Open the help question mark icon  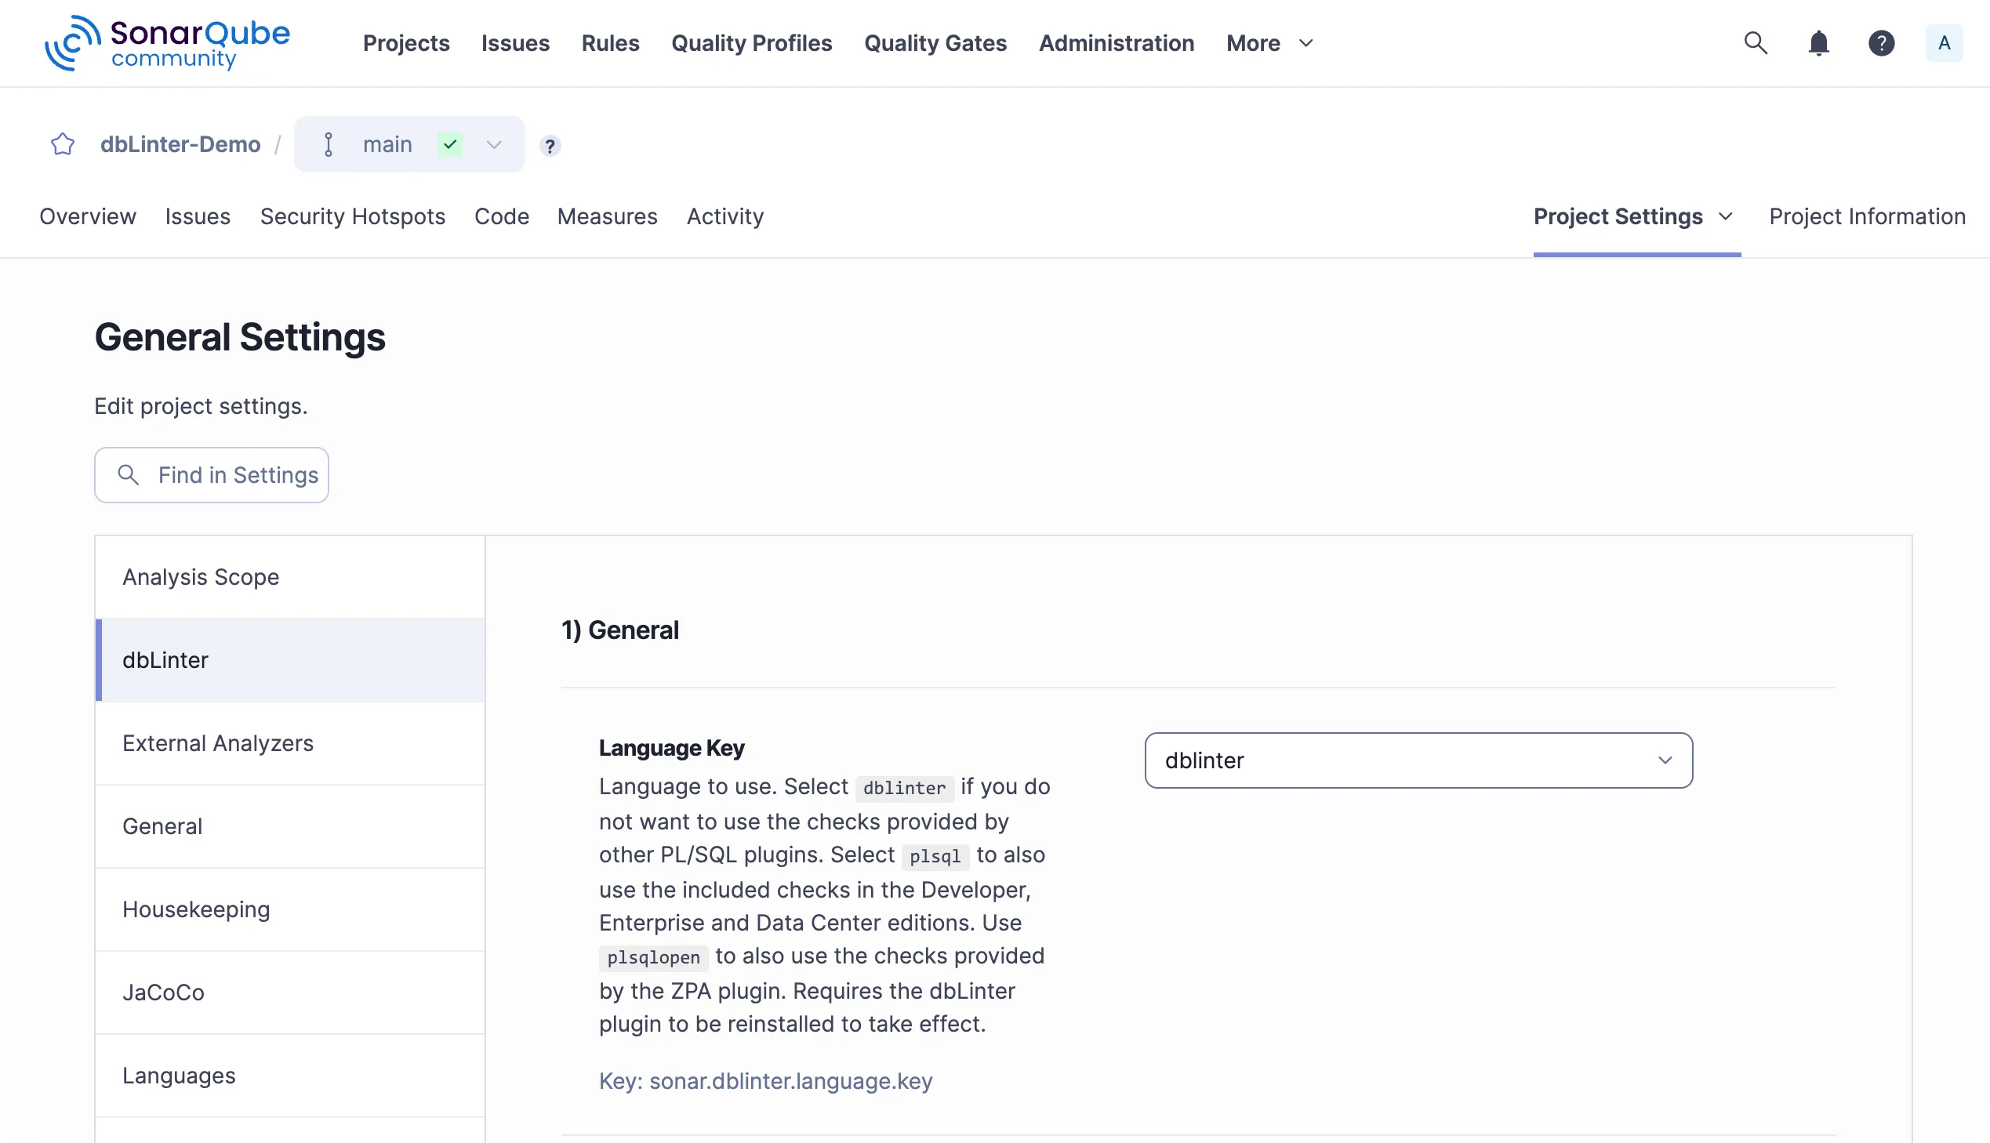click(x=1881, y=43)
